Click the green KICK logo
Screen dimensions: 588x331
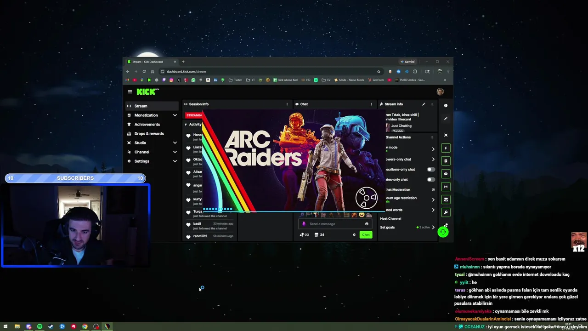point(147,92)
